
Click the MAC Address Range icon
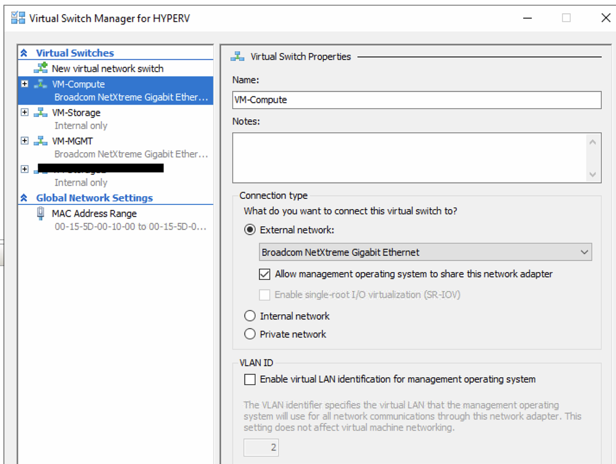(41, 214)
